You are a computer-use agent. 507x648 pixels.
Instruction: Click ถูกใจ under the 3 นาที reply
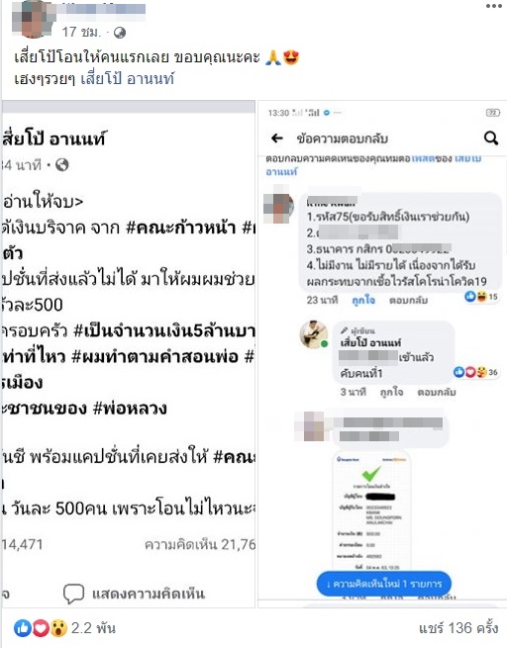pos(391,392)
